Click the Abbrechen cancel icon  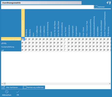7,92
